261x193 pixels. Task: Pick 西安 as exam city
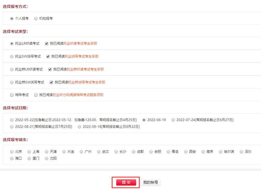coord(186,152)
